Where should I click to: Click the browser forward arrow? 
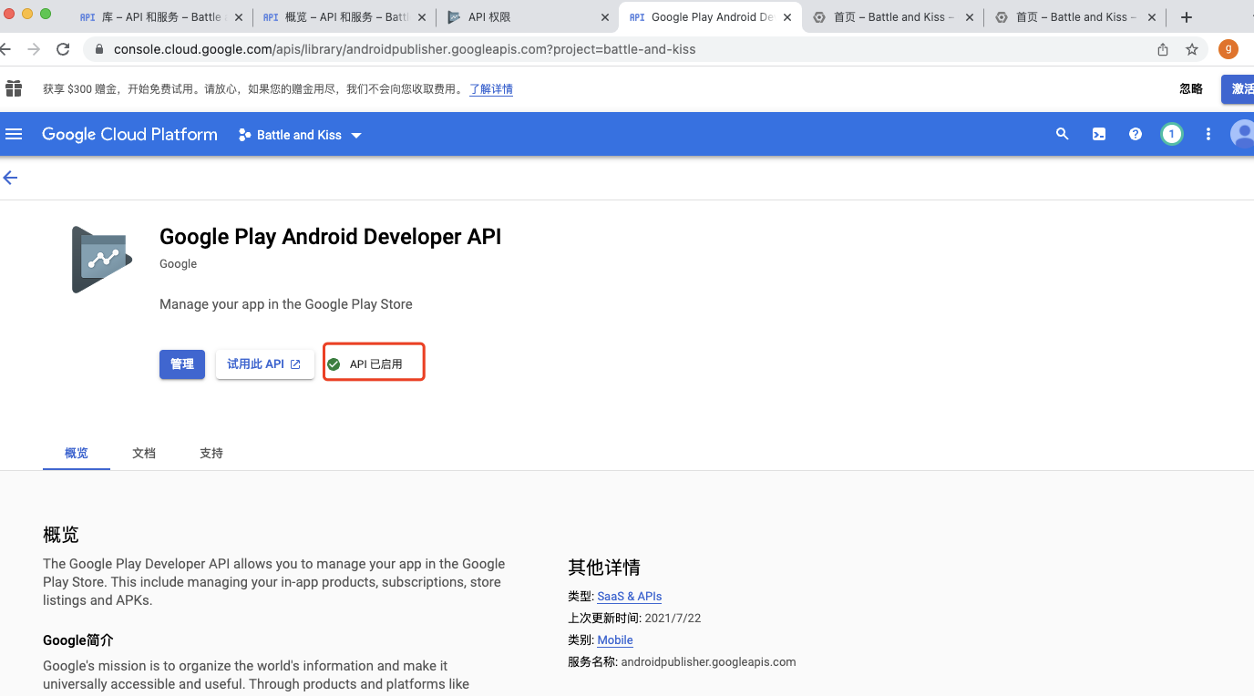click(x=34, y=49)
